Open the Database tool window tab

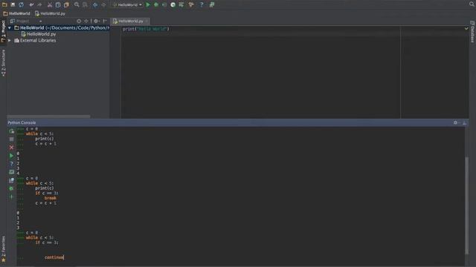pyautogui.click(x=472, y=32)
